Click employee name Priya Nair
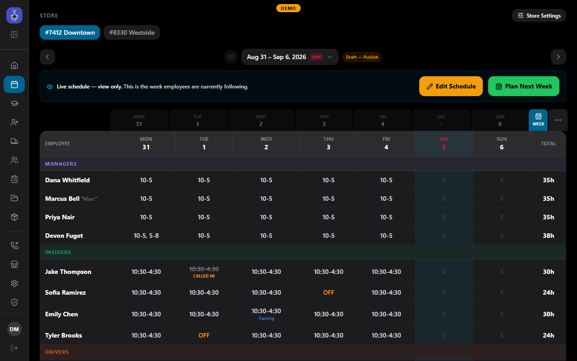The width and height of the screenshot is (577, 361). (x=60, y=217)
